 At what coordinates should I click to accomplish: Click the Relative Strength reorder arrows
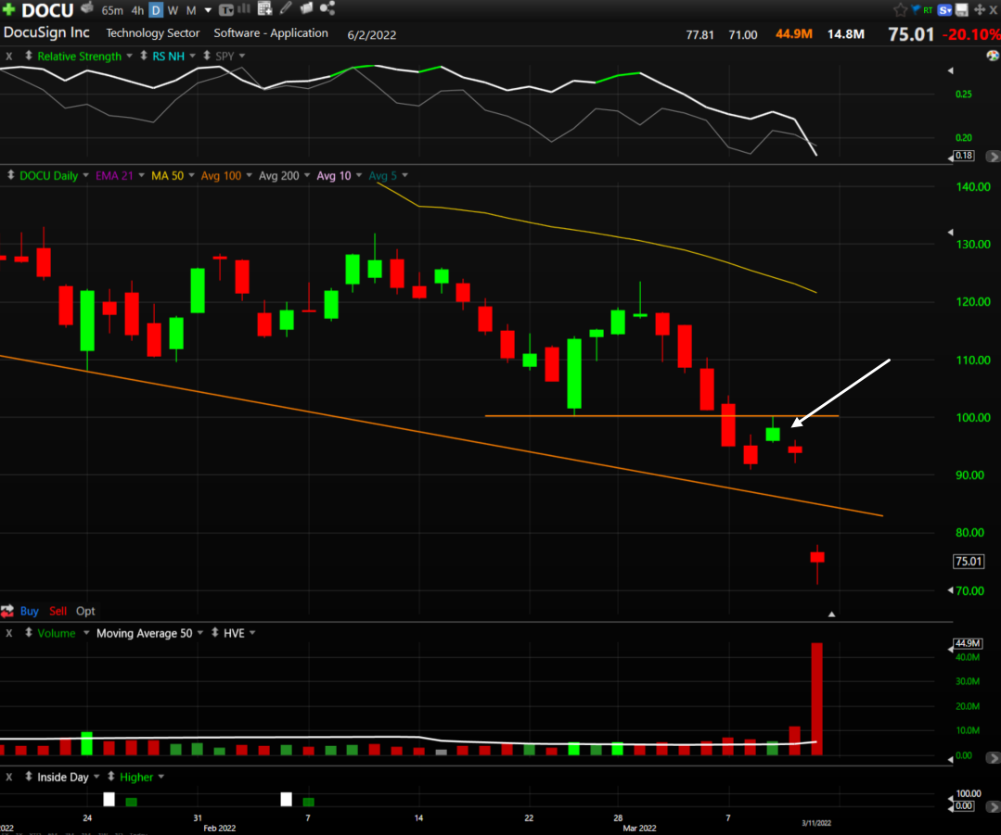pyautogui.click(x=29, y=56)
